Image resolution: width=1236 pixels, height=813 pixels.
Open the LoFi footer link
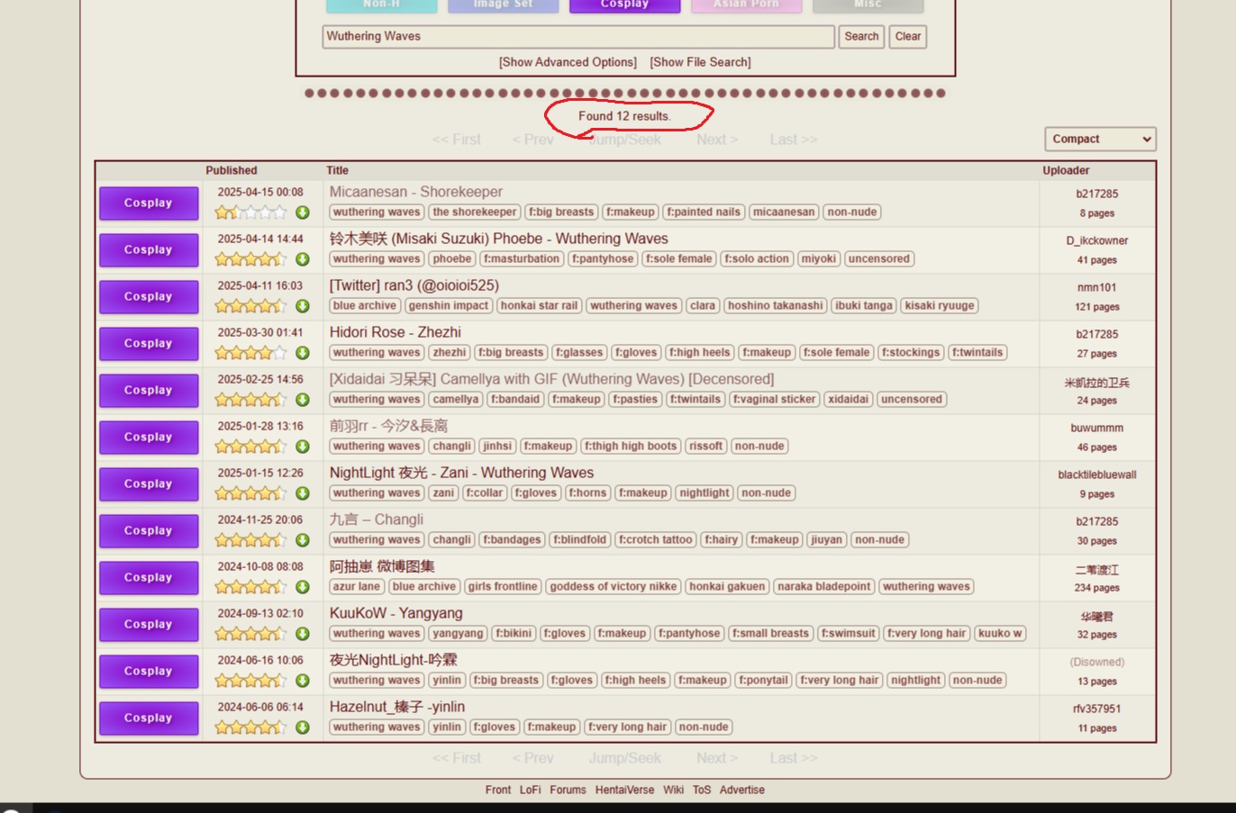531,790
